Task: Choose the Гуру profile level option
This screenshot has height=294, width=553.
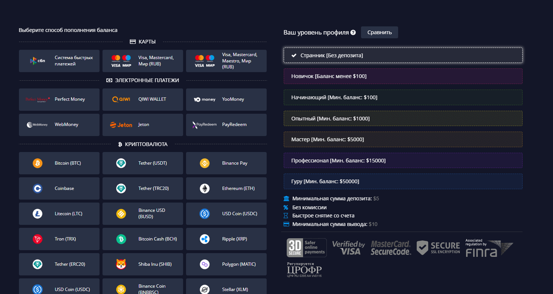Action: point(403,181)
